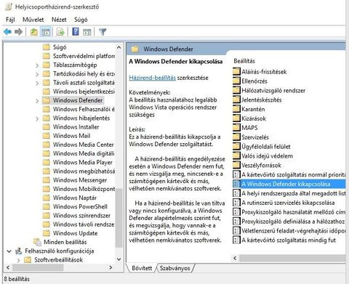
Task: Click the Házirend-beállítás link
Action: (x=152, y=78)
